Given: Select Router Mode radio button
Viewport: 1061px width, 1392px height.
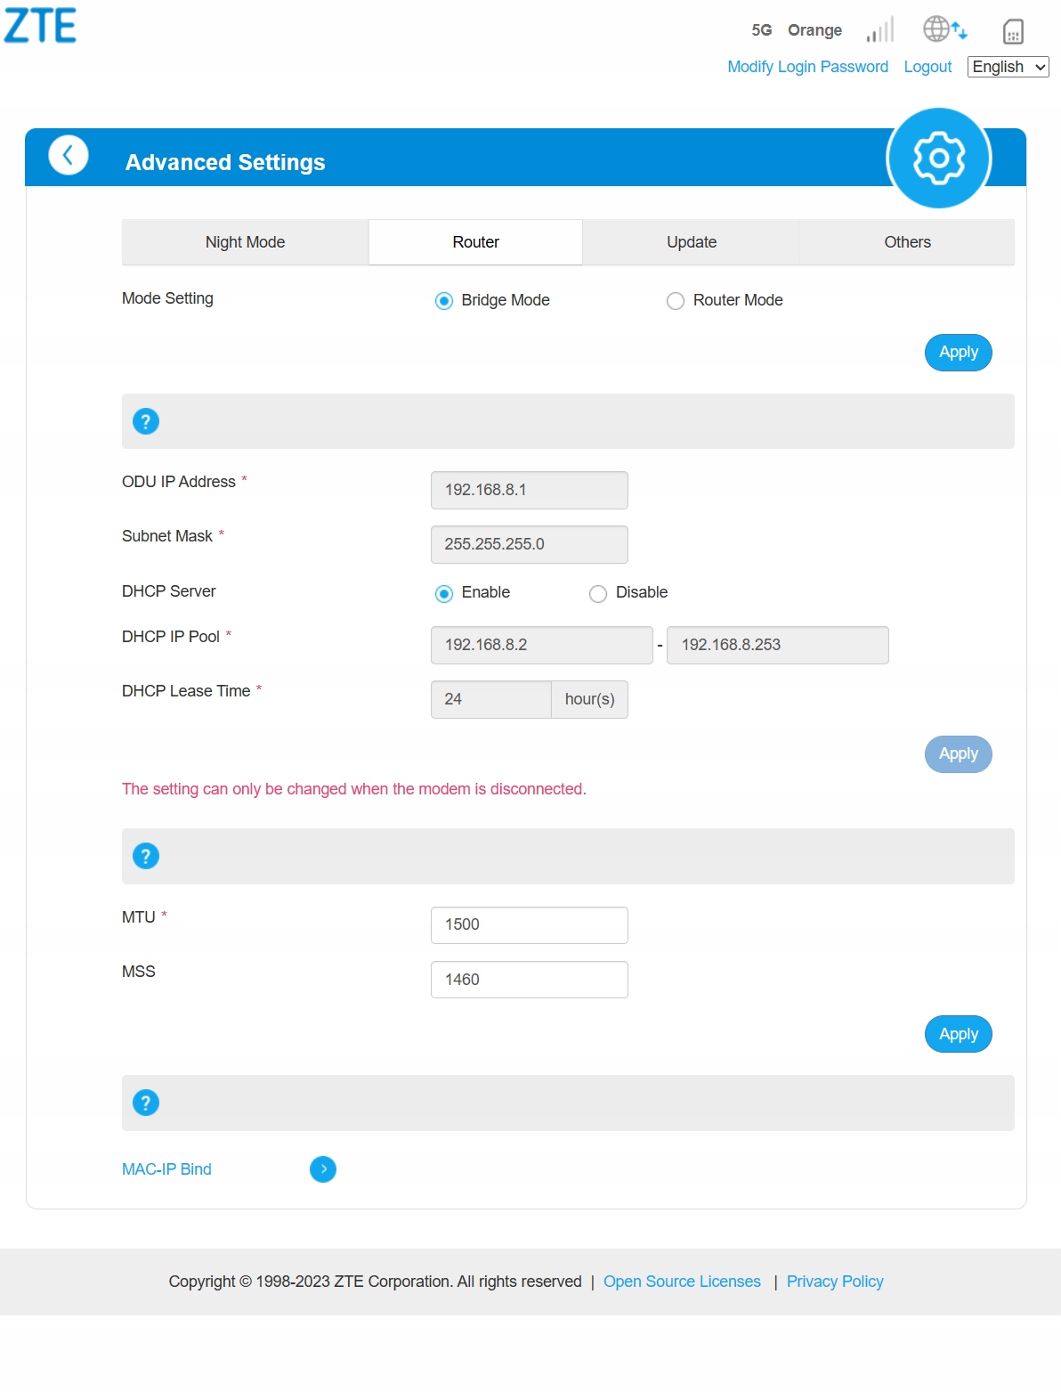Looking at the screenshot, I should (676, 301).
